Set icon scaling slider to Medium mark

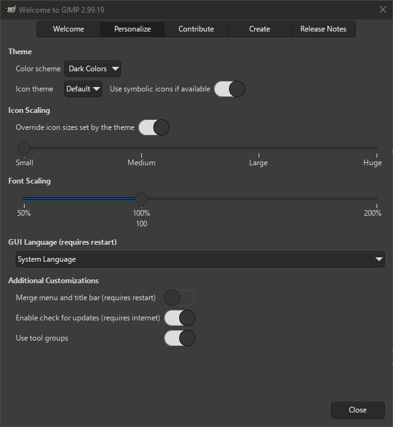pyautogui.click(x=141, y=149)
